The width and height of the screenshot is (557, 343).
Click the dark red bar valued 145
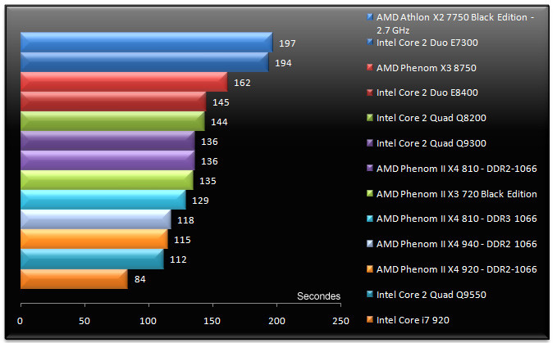(113, 102)
